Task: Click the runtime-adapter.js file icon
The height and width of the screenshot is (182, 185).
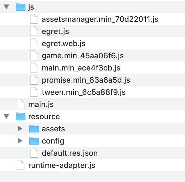Action: (21, 165)
